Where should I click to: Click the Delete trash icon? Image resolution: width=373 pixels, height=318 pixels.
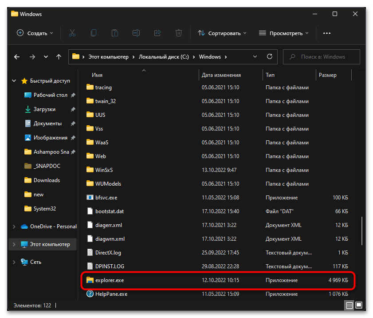179,33
